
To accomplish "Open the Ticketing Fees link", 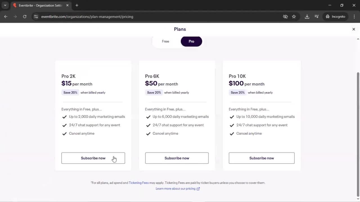I will click(x=139, y=183).
